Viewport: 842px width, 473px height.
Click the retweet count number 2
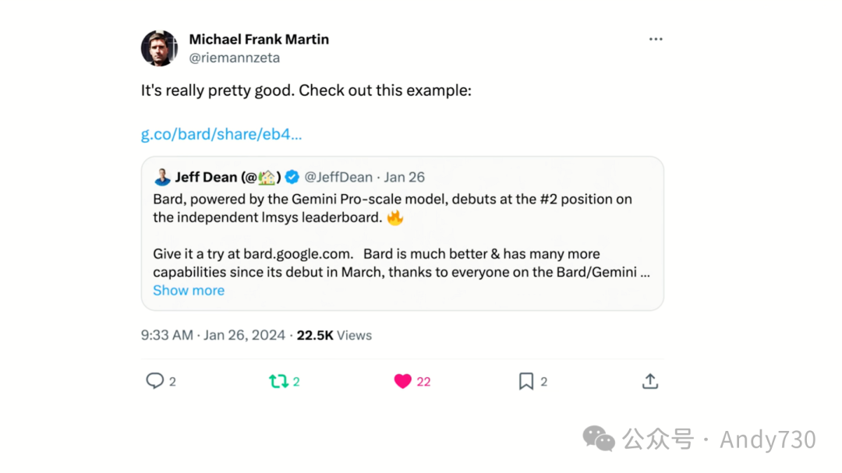[x=296, y=382]
